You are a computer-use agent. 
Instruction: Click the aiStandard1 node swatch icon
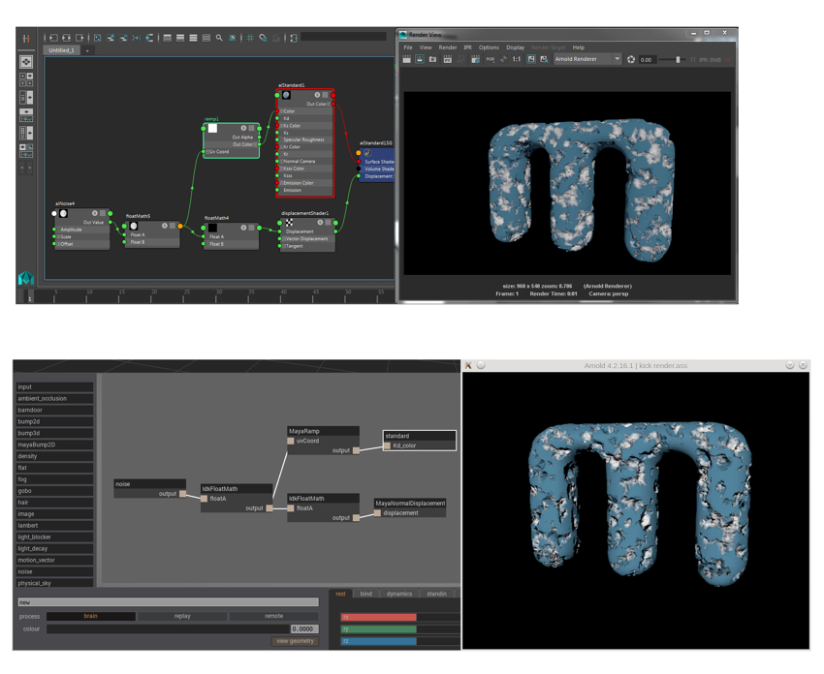point(286,95)
